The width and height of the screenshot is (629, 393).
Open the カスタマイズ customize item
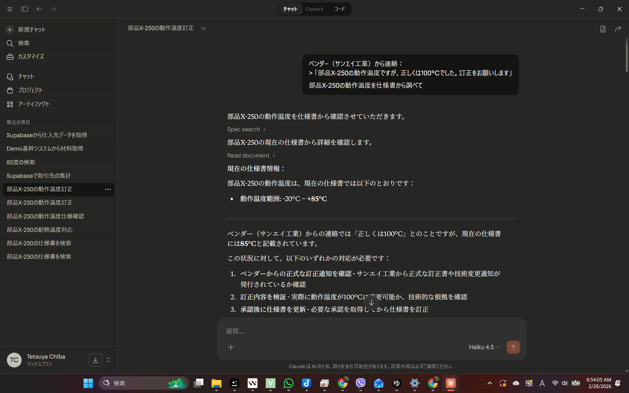pos(30,57)
